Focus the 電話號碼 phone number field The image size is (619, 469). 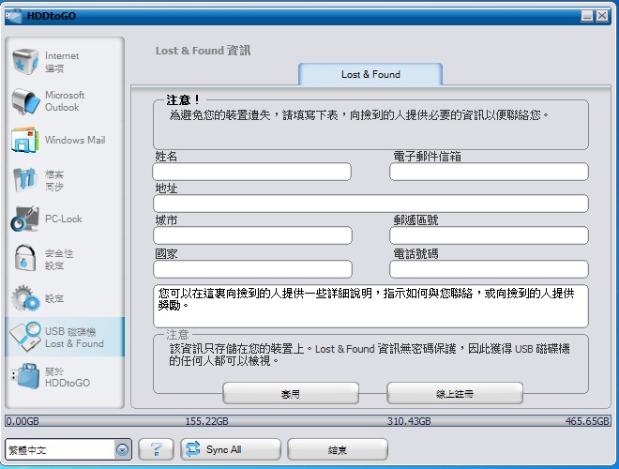[x=489, y=269]
